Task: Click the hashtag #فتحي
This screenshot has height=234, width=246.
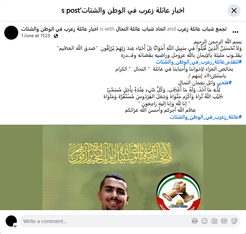Action: pyautogui.click(x=224, y=83)
